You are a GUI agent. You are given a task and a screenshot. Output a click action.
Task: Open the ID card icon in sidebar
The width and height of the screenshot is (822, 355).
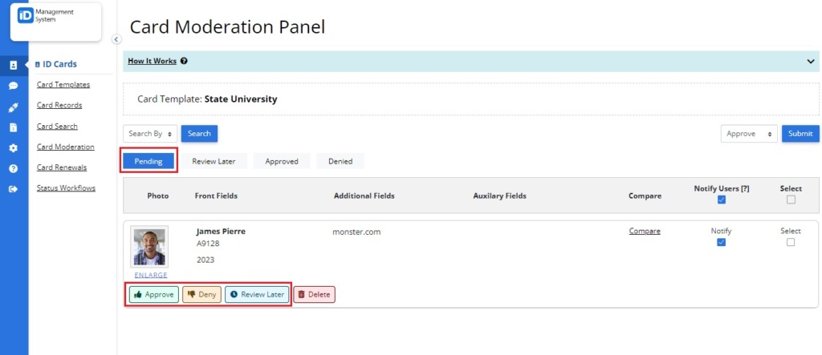coord(14,66)
